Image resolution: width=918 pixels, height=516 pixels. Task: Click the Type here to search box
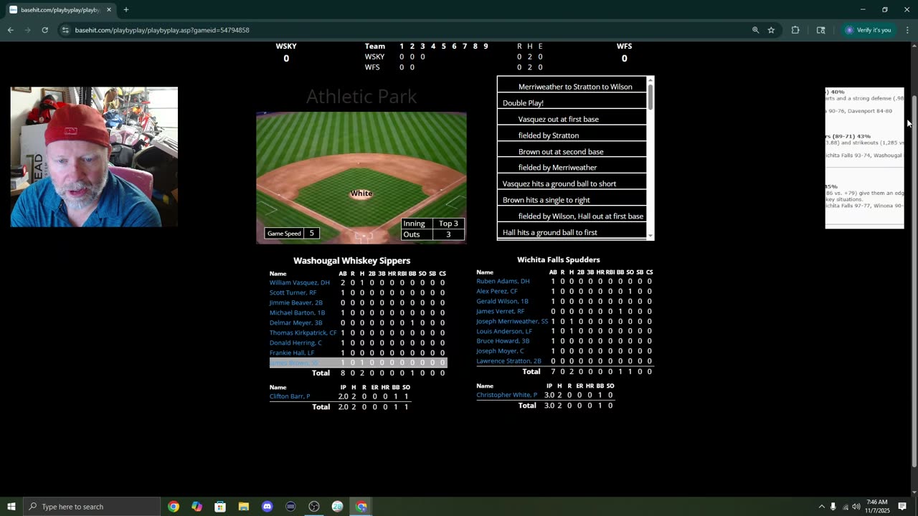tap(91, 507)
